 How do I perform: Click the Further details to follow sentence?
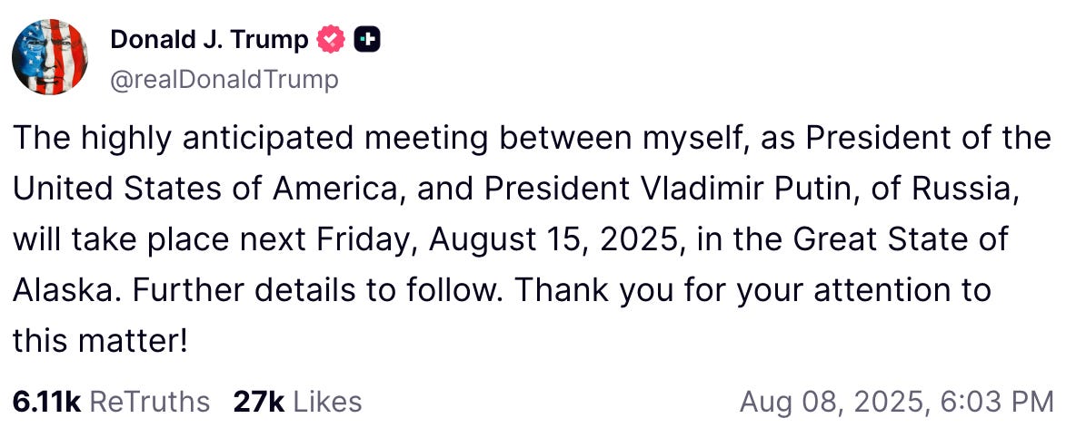tap(316, 290)
